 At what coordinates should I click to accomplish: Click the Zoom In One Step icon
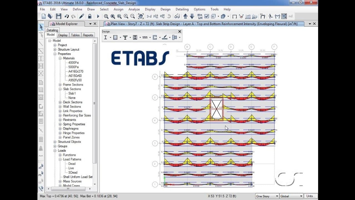126,16
